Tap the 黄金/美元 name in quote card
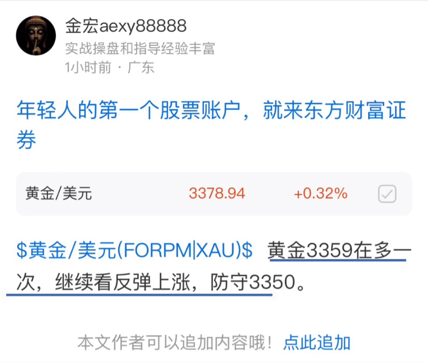This screenshot has width=428, height=363. point(59,194)
